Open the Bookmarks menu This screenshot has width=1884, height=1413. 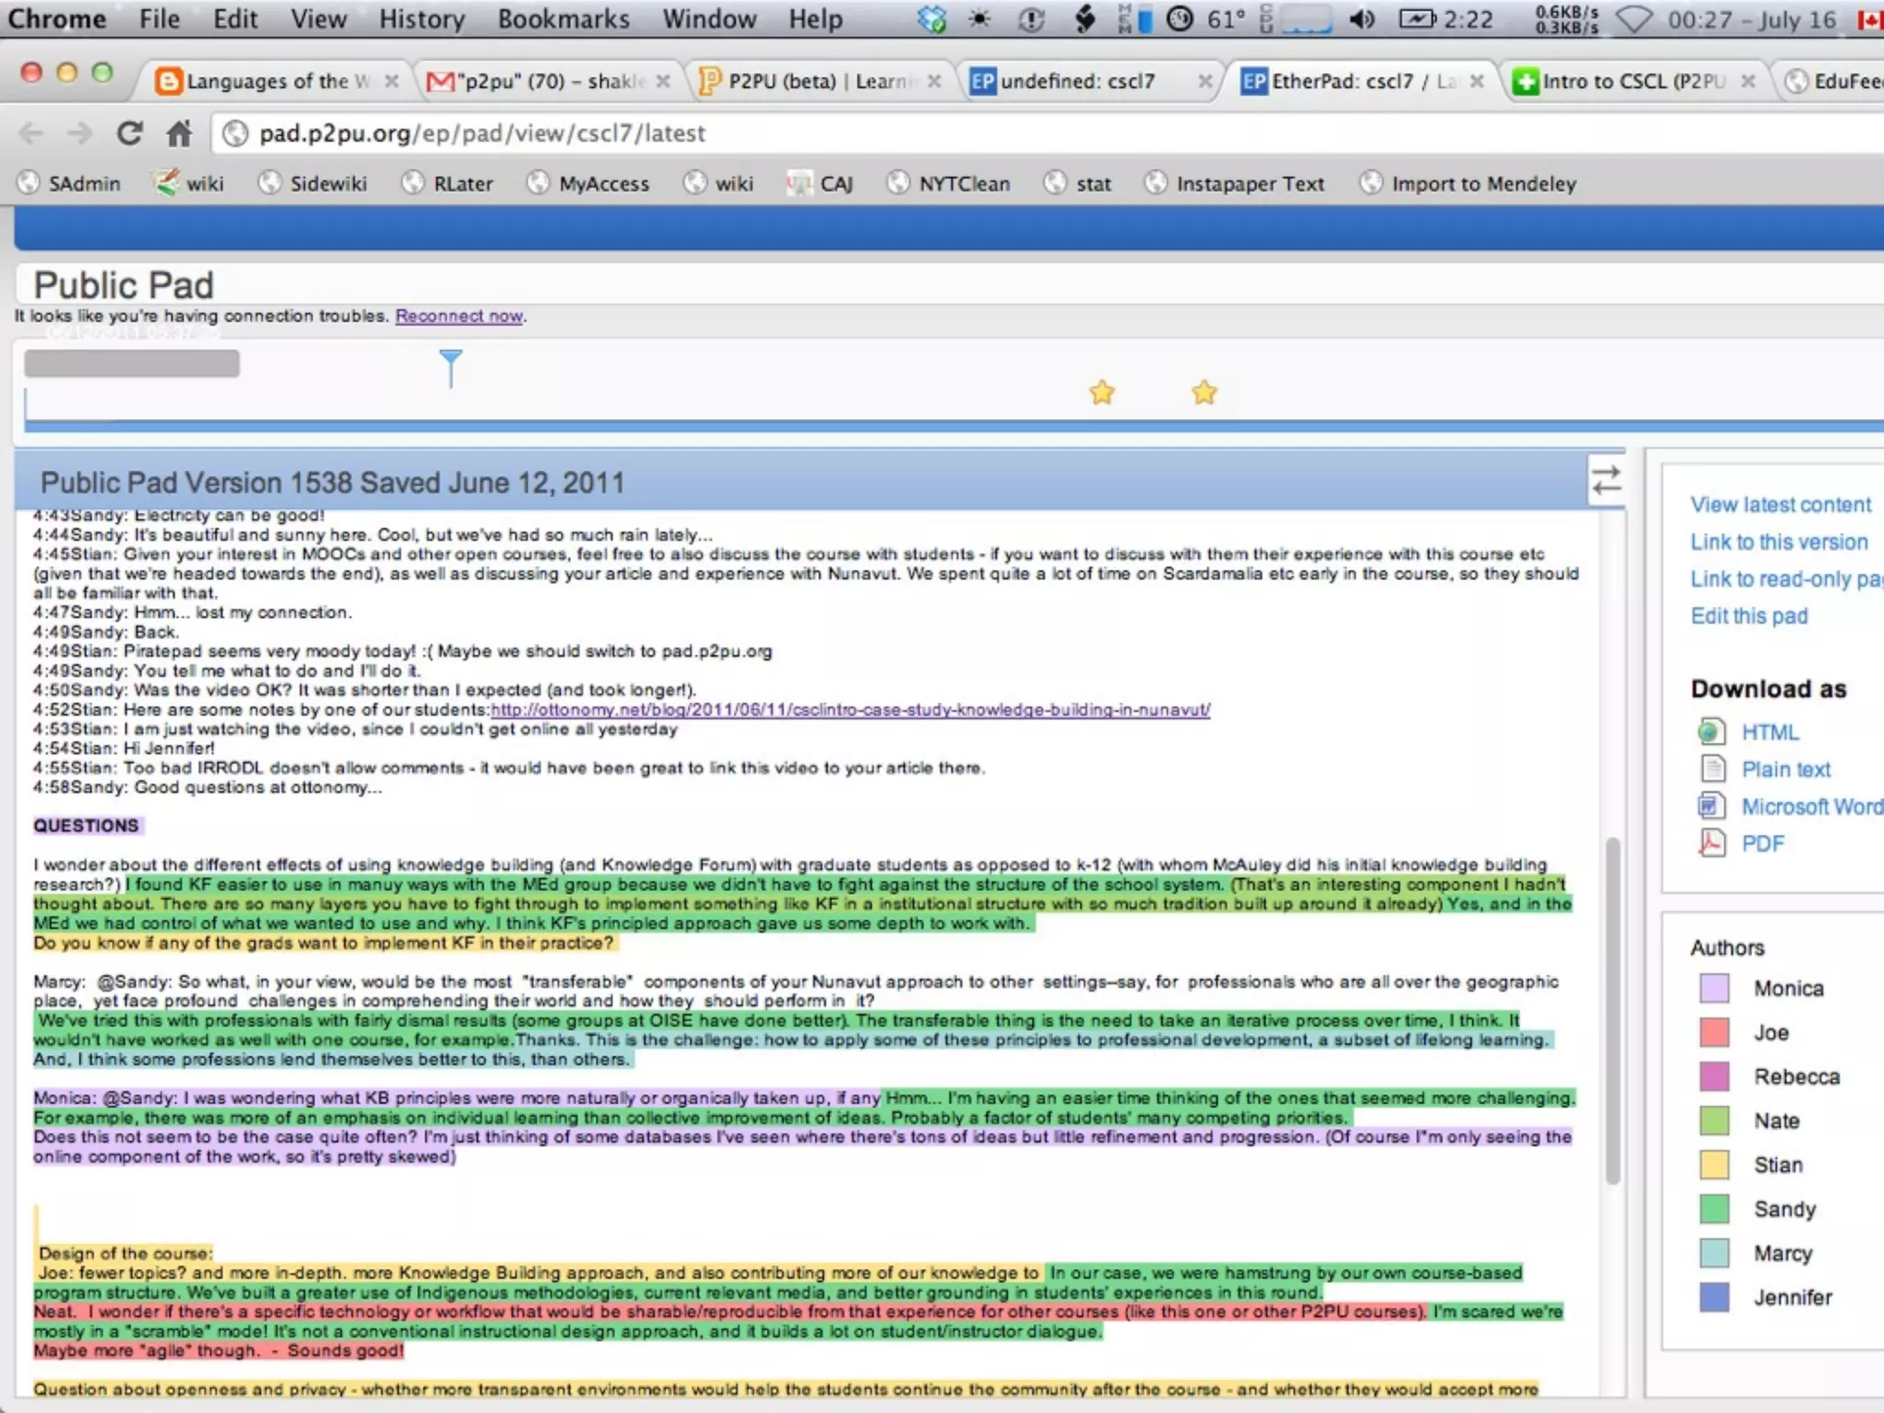[x=563, y=19]
